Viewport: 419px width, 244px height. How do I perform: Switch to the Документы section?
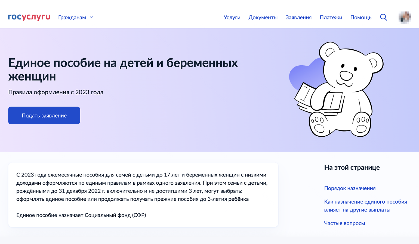point(263,17)
